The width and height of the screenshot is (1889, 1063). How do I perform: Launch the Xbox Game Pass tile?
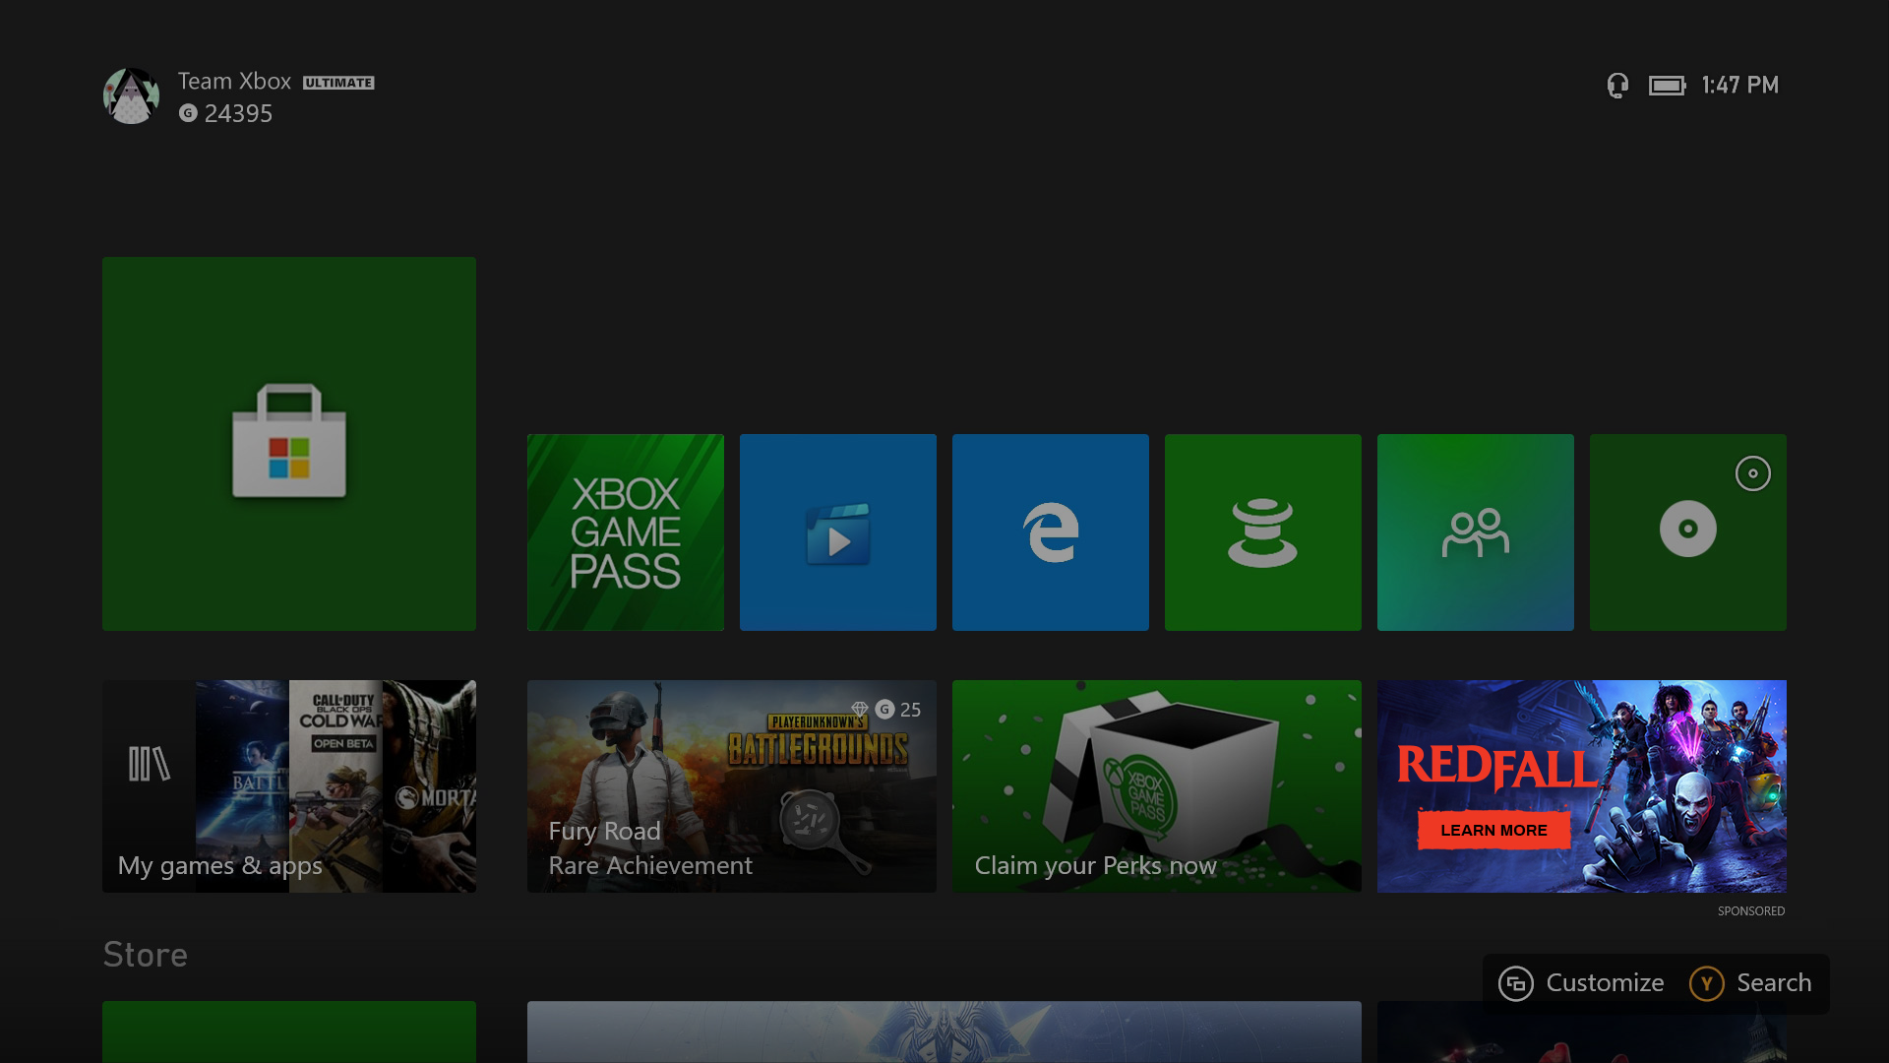coord(625,531)
